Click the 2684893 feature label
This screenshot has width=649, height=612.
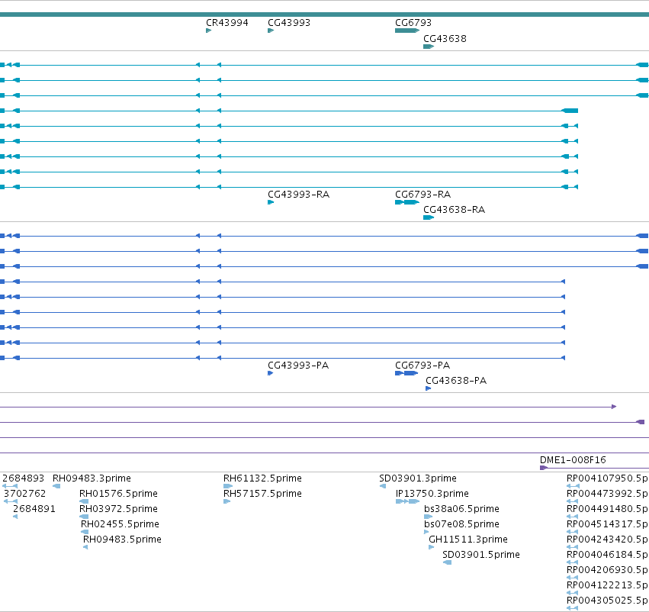pyautogui.click(x=23, y=478)
